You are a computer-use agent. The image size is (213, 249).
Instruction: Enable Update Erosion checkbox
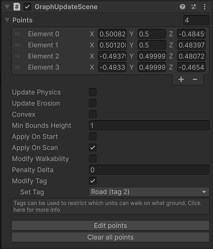click(x=92, y=103)
